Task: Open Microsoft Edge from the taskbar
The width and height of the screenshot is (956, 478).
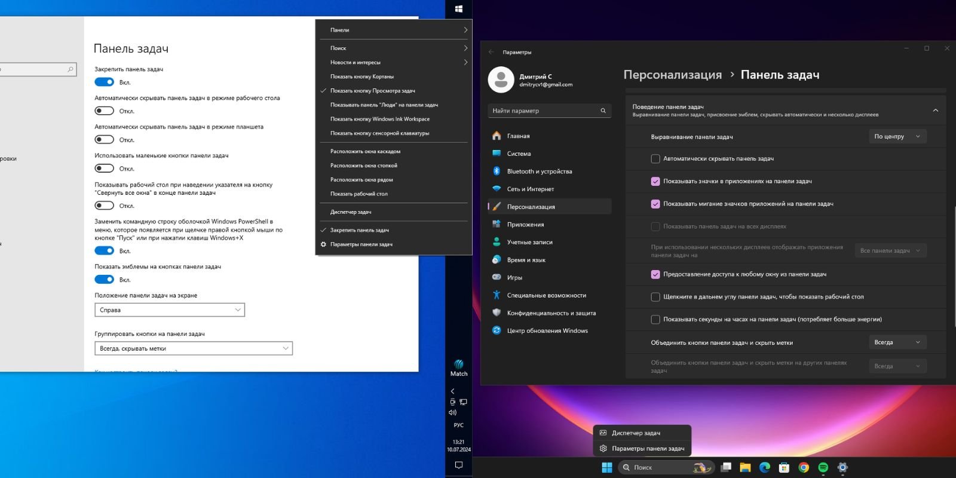Action: [765, 467]
